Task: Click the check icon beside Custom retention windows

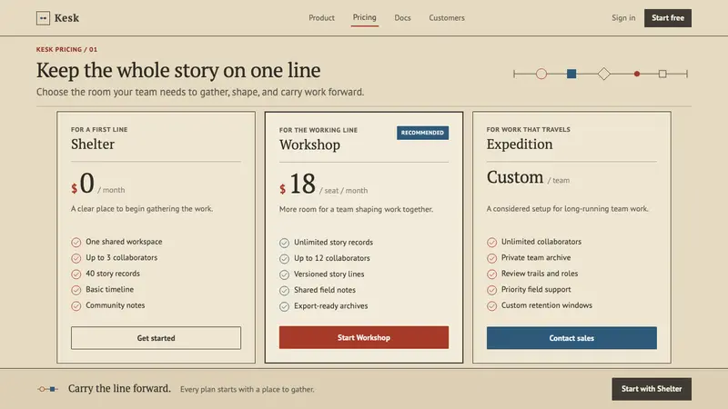Action: click(x=491, y=305)
